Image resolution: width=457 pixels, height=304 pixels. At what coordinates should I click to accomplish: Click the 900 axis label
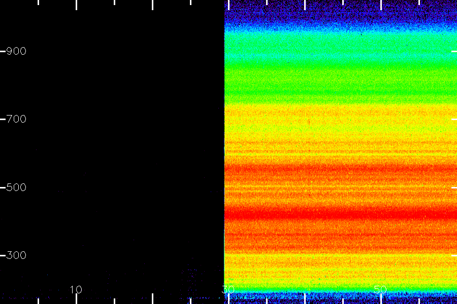click(16, 51)
